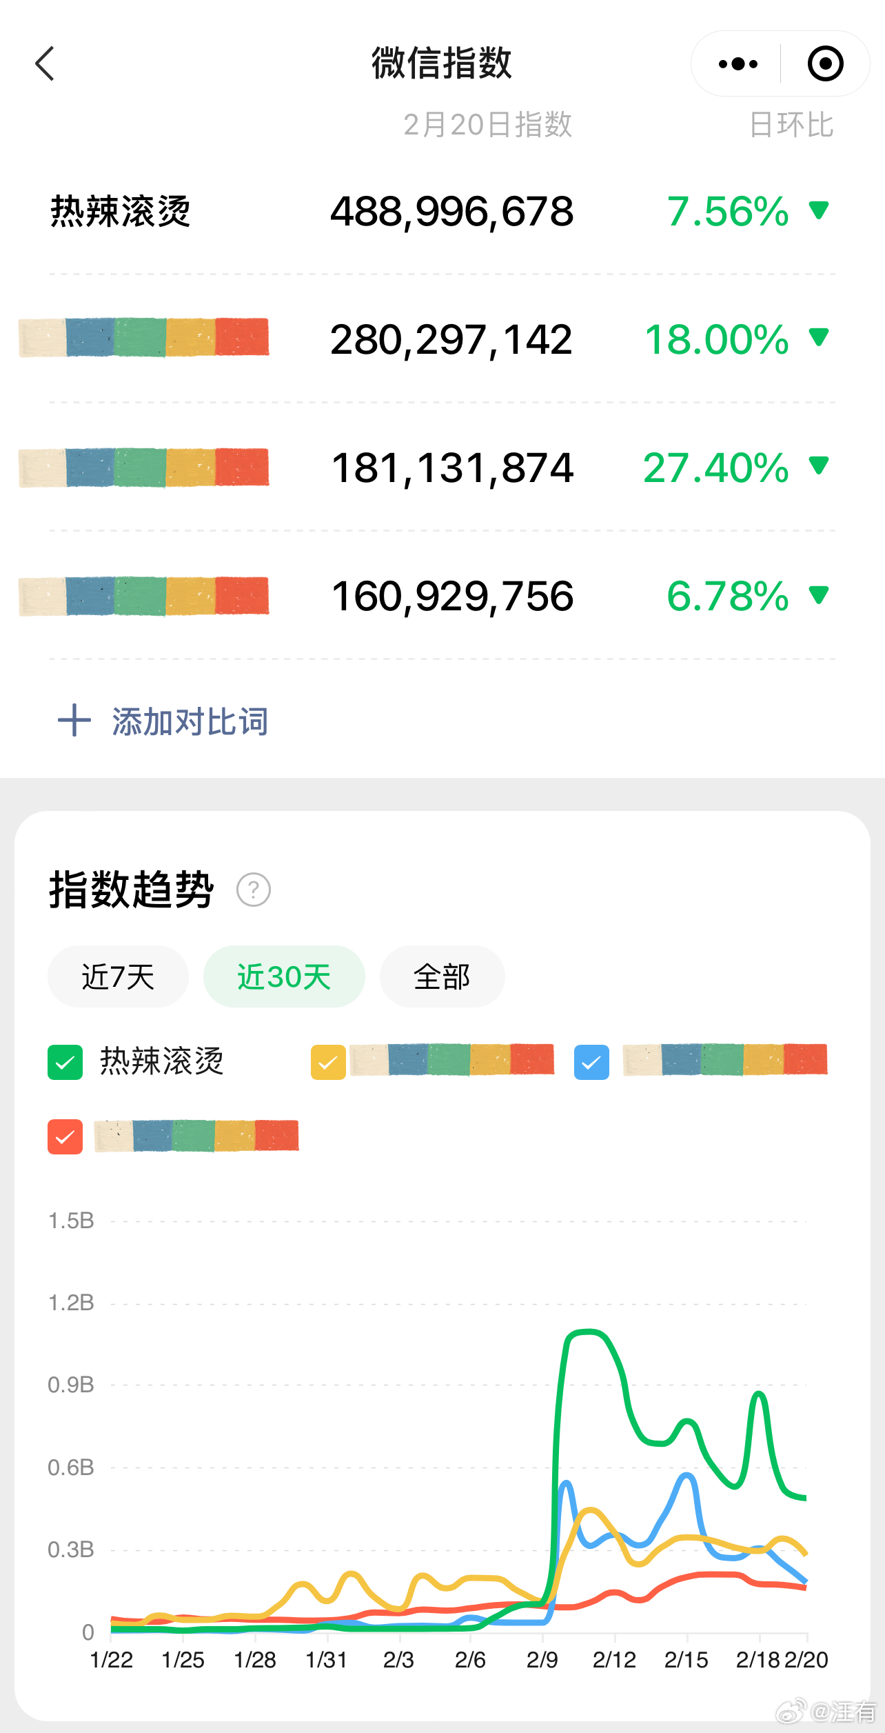Click the redacted label beside the yellow checkbox
This screenshot has width=885, height=1733.
pyautogui.click(x=452, y=1060)
